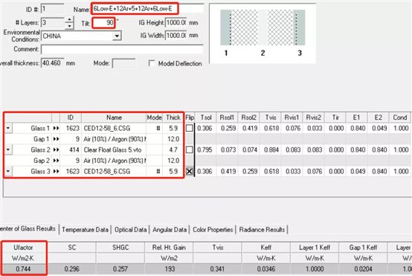Open library picker arrows for Glass 3

pyautogui.click(x=56, y=171)
